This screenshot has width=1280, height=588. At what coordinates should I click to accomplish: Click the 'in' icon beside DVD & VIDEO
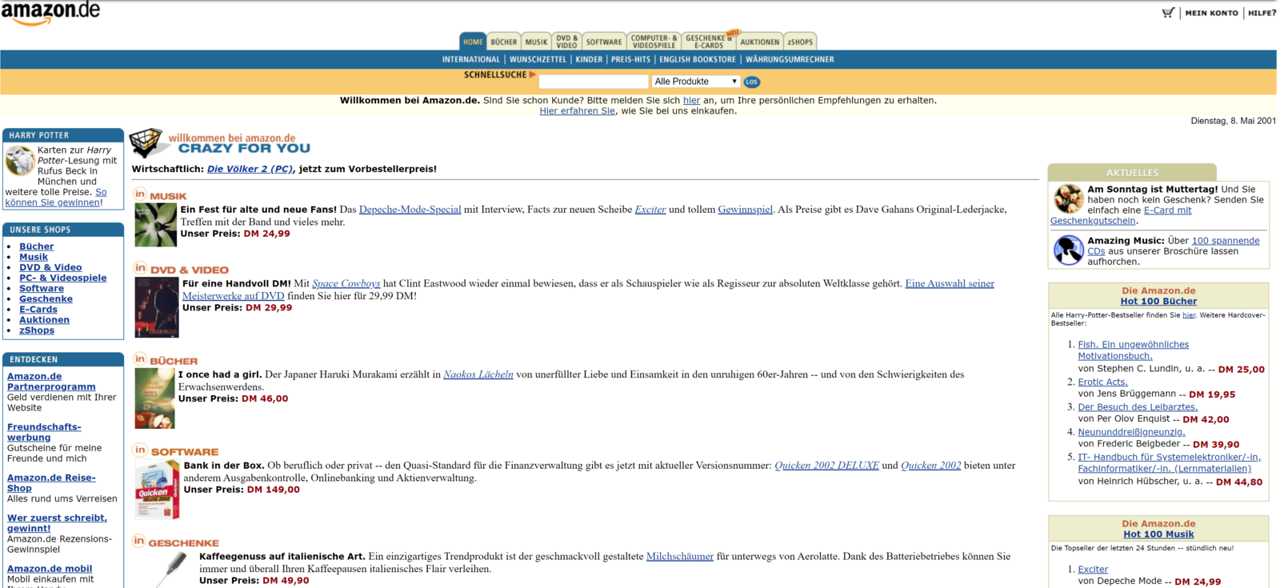click(x=140, y=268)
